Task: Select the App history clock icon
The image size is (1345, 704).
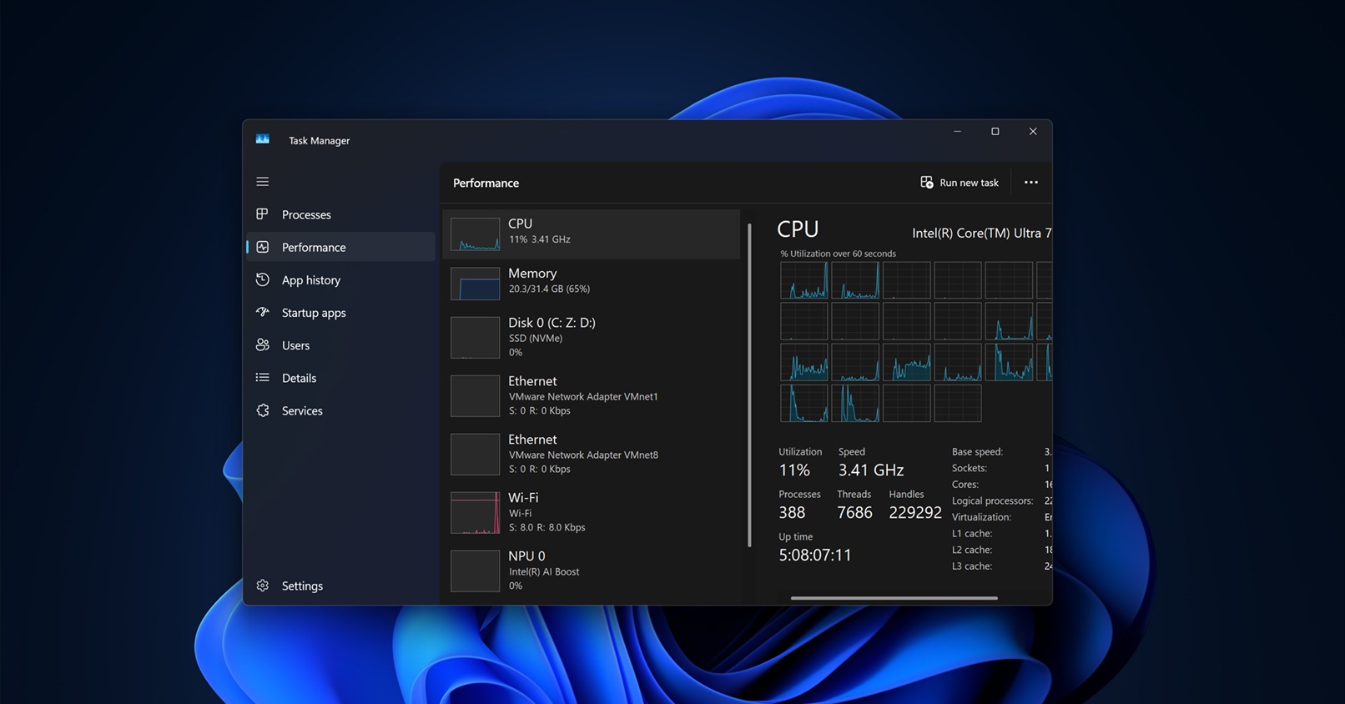Action: 263,280
